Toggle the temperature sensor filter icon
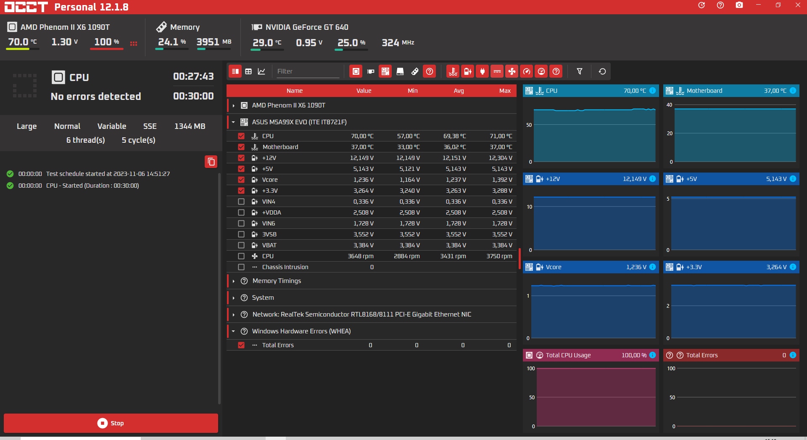Screen dimensions: 807x440 point(453,71)
